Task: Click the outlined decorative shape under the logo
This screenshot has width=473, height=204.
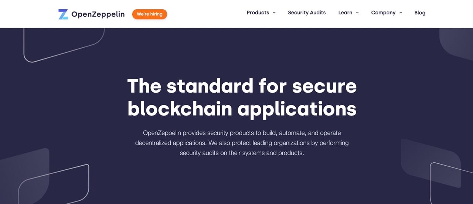Action: click(64, 45)
